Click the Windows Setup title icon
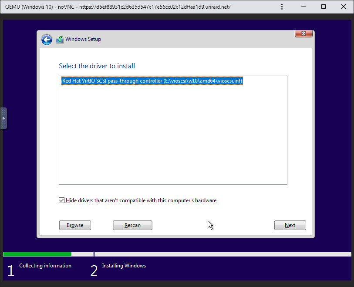354x287 pixels. [60, 40]
